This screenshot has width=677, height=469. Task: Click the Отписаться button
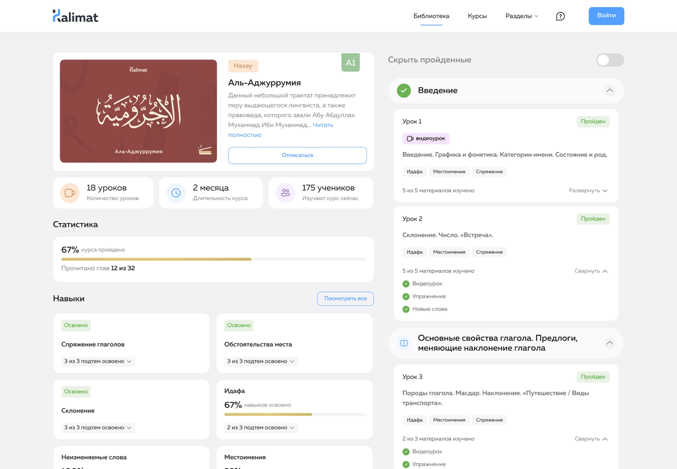pyautogui.click(x=297, y=155)
